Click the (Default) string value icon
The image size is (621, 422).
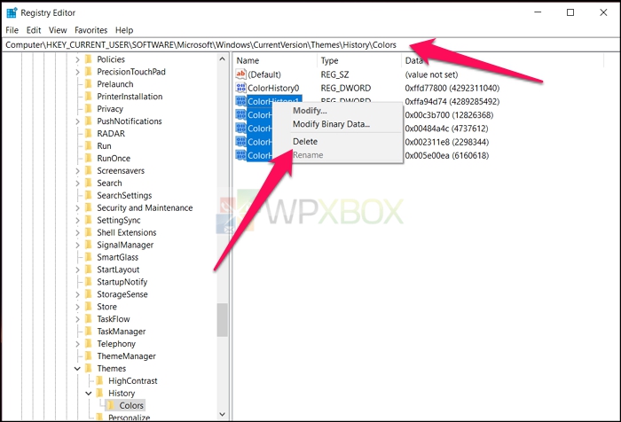(x=240, y=74)
